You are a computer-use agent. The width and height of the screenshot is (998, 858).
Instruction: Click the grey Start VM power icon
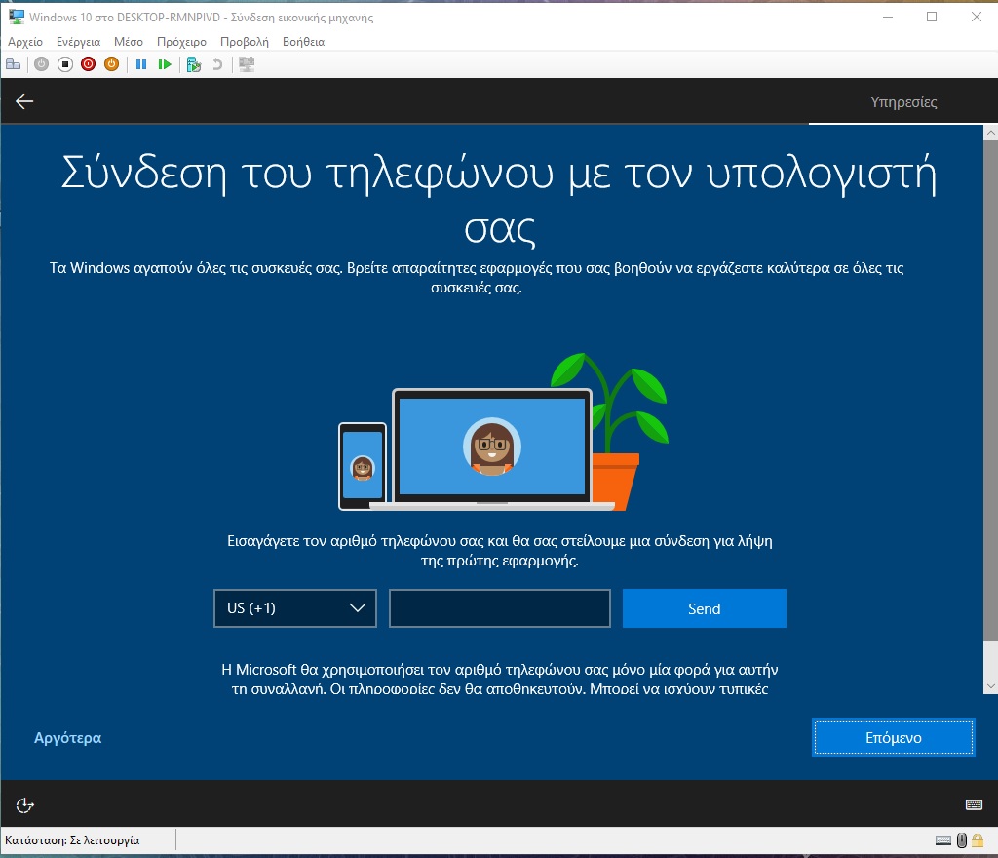pos(41,64)
